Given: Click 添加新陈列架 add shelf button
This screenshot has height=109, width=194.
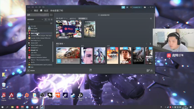Looking at the screenshot, I should pyautogui.click(x=104, y=15).
